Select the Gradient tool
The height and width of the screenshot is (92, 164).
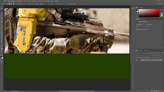pyautogui.click(x=2, y=33)
